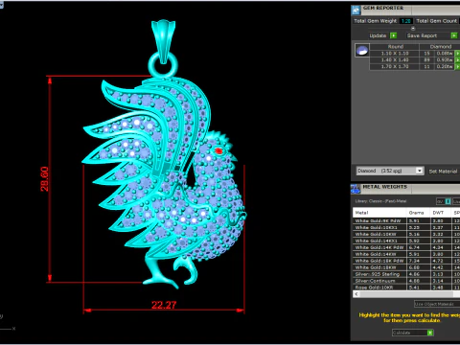The height and width of the screenshot is (345, 460).
Task: Select the White Gold:10KW row
Action: point(406,234)
